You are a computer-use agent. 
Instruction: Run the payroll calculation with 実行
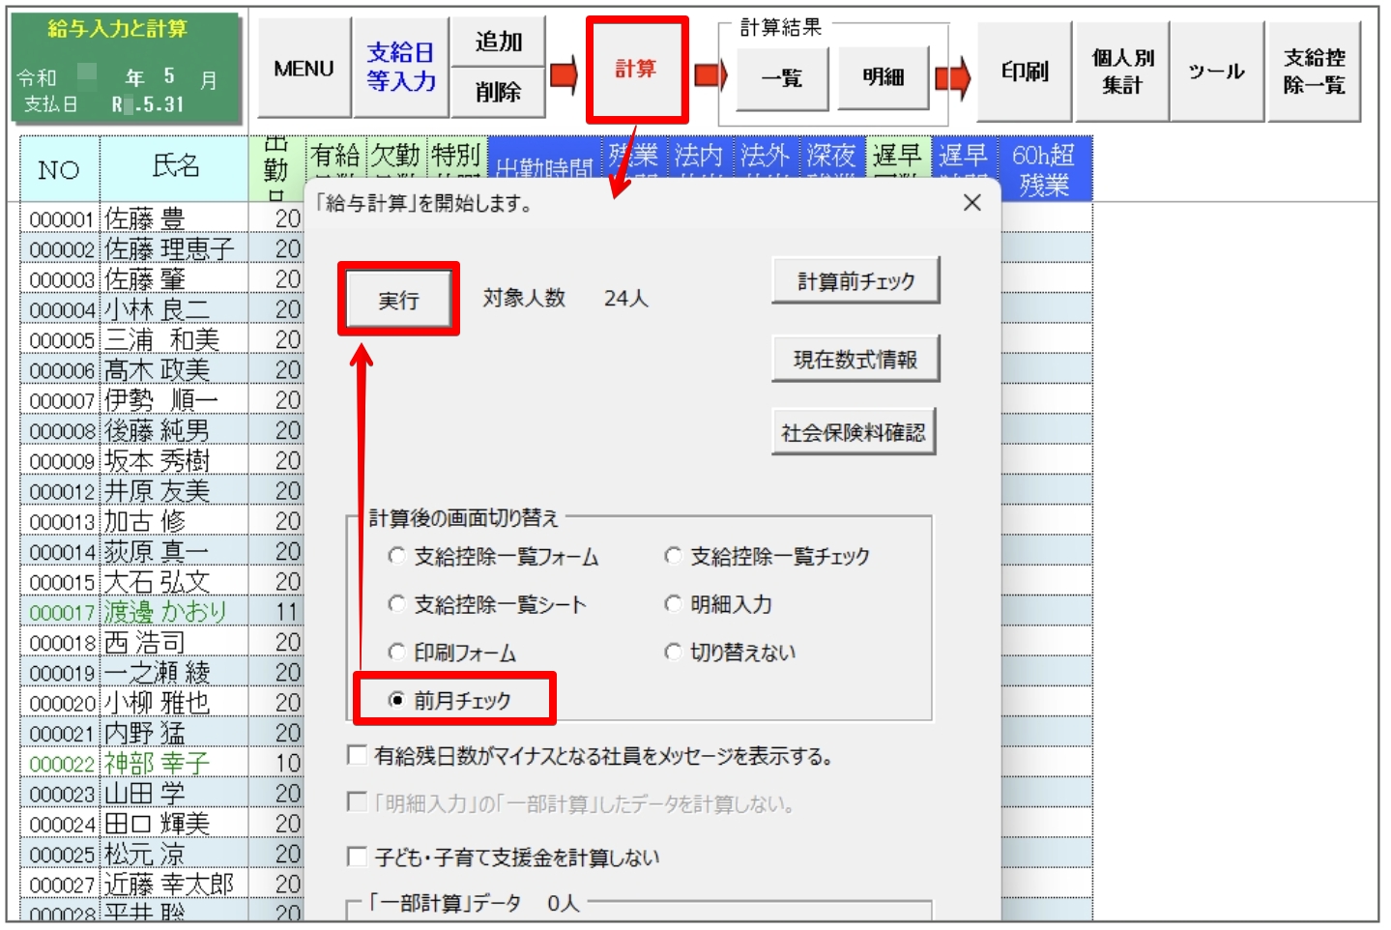(398, 300)
